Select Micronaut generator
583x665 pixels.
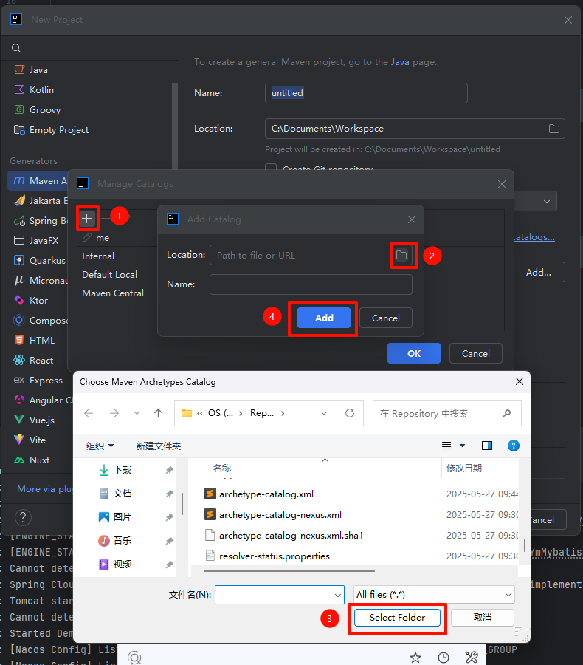pyautogui.click(x=41, y=280)
